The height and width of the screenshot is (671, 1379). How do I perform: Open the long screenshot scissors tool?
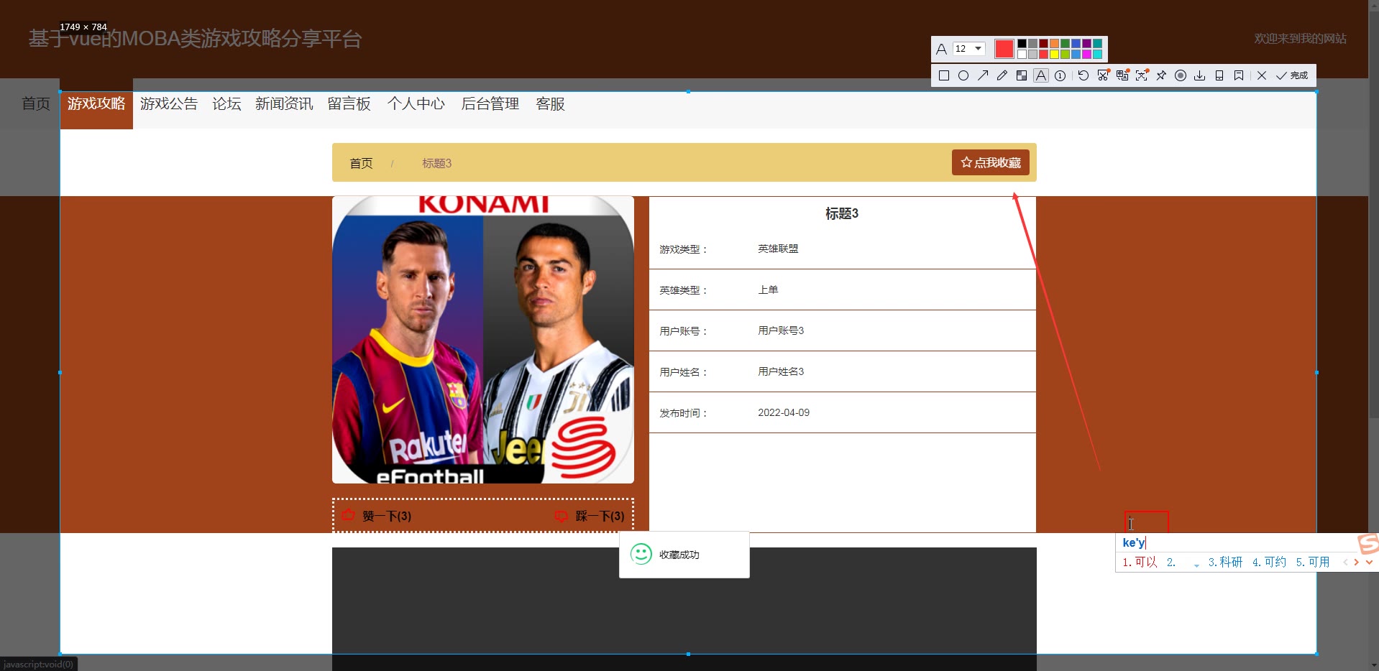[x=1104, y=75]
